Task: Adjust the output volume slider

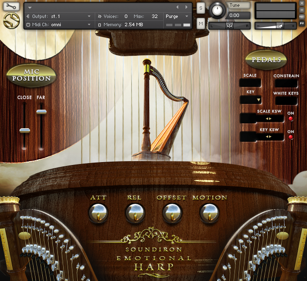Action: [x=275, y=26]
